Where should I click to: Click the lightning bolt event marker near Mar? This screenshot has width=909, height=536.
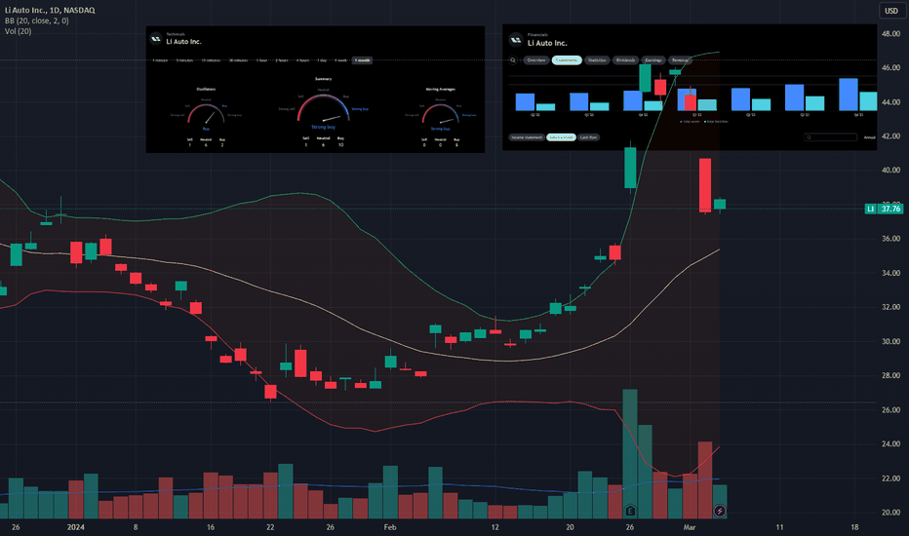tap(720, 511)
